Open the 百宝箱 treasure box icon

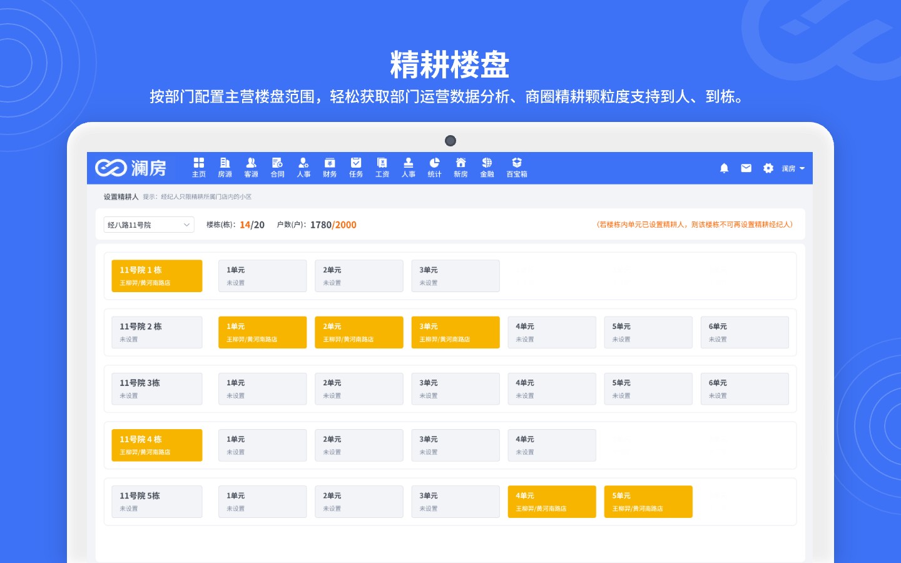click(x=516, y=167)
